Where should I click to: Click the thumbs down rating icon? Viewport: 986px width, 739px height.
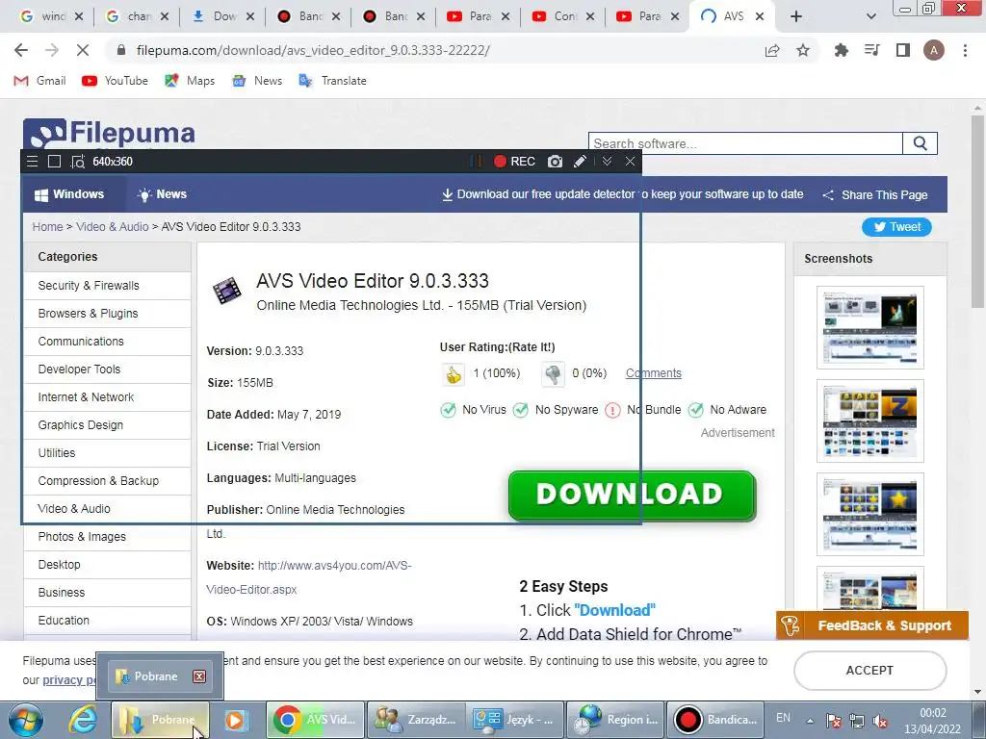(x=553, y=374)
